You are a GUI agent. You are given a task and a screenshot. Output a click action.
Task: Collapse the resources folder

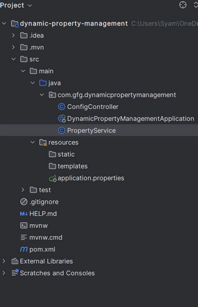(x=33, y=142)
